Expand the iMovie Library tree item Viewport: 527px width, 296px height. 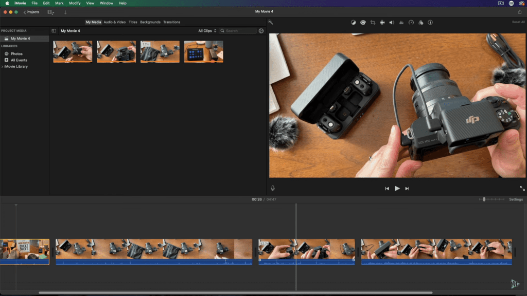pos(3,66)
